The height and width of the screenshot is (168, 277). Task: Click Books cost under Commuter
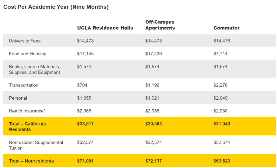click(221, 67)
